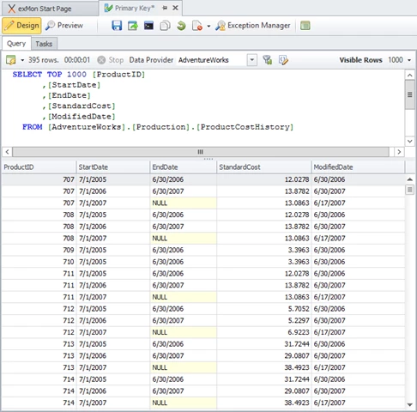Click the Stop query button

coord(111,60)
